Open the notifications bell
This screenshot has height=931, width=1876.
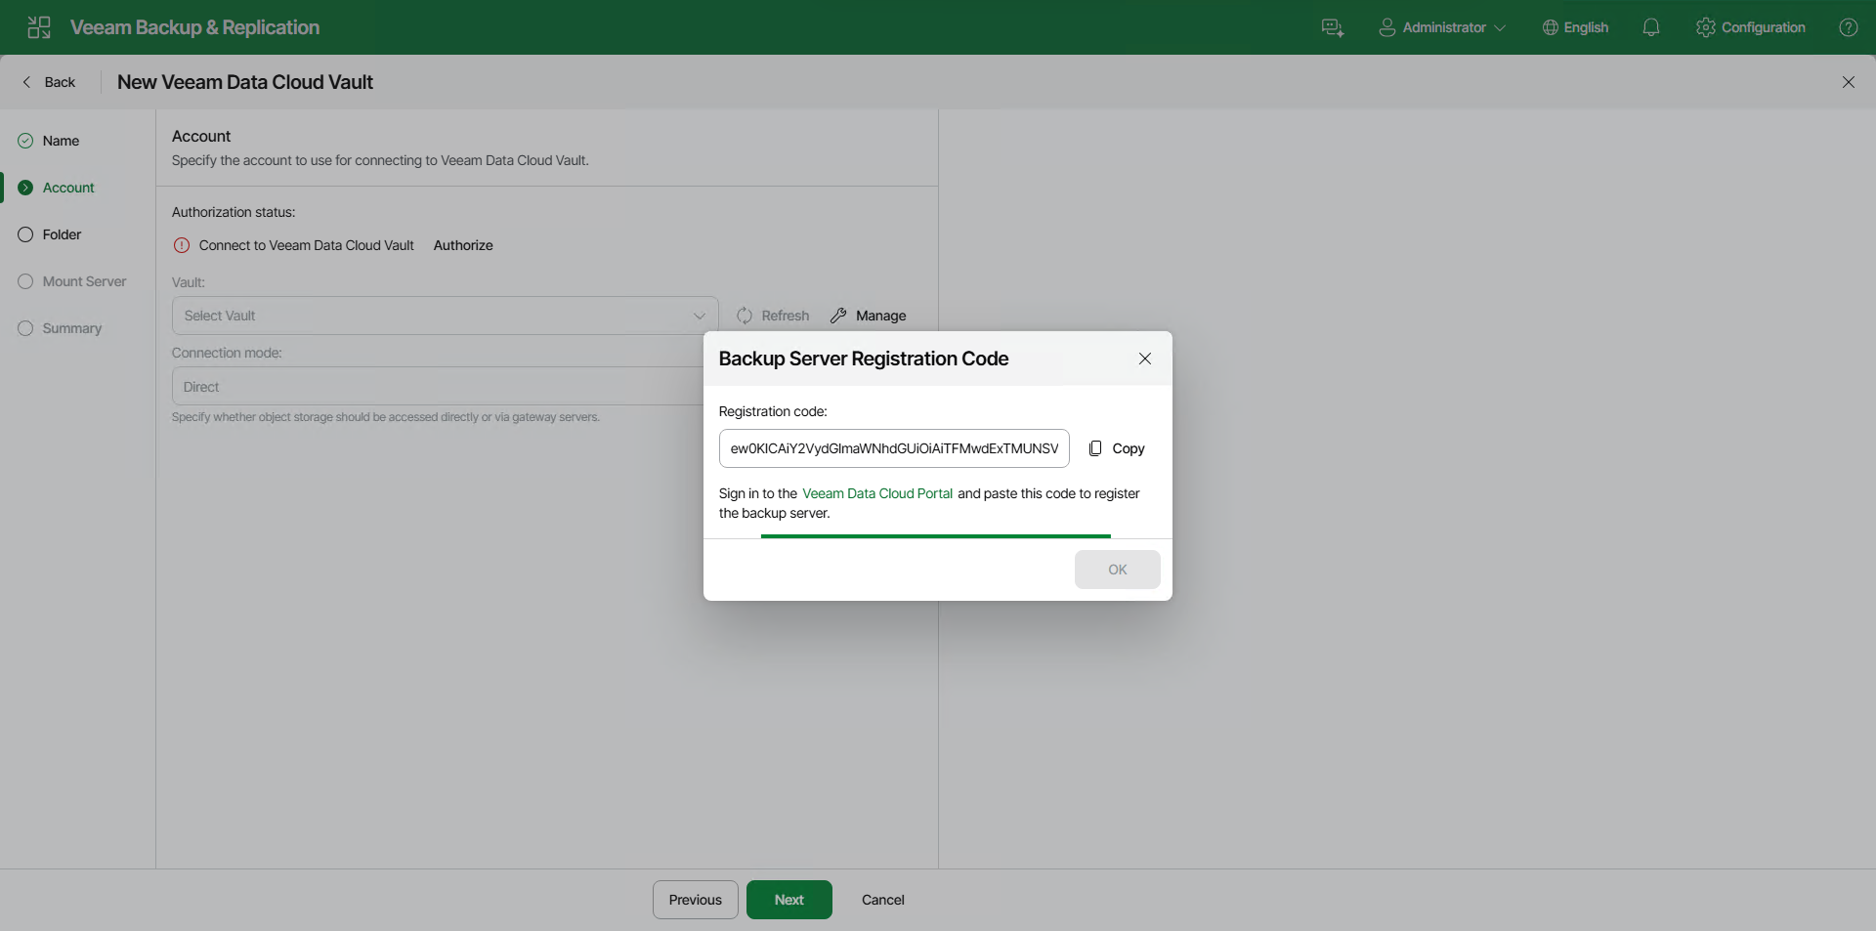1651,27
